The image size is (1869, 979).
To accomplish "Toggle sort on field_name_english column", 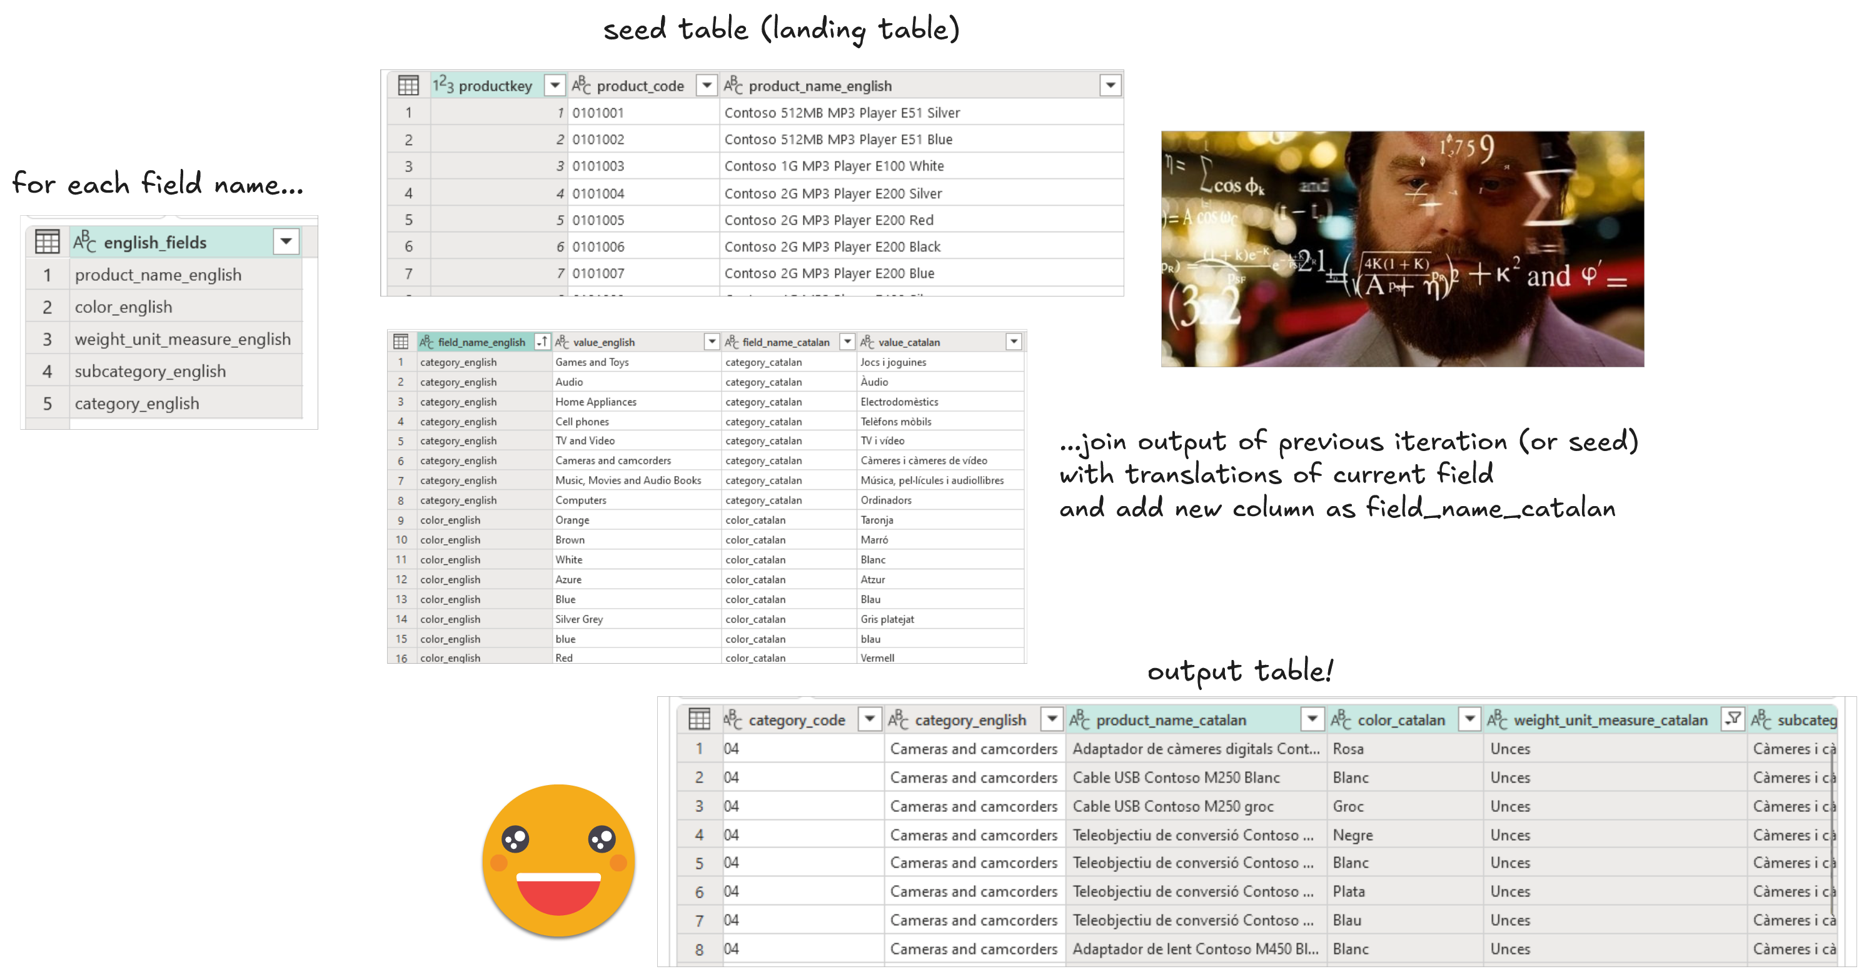I will 542,342.
